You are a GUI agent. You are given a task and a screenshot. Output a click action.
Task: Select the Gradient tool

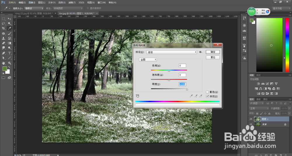(x=9, y=43)
